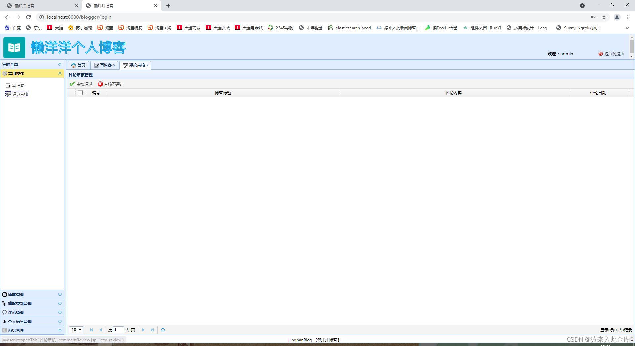The height and width of the screenshot is (346, 635).
Task: Open the 2345导航 bookmark
Action: point(280,28)
